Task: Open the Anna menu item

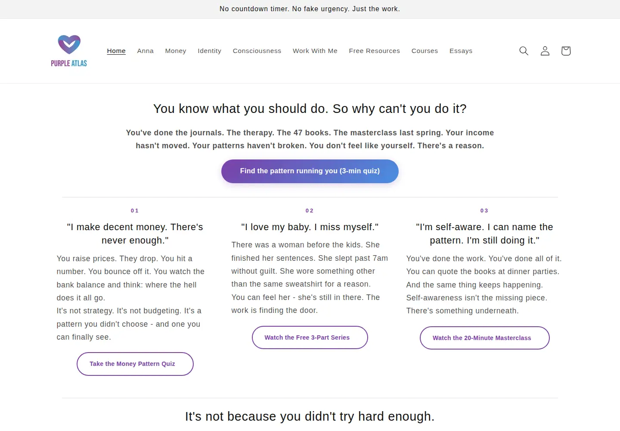Action: pyautogui.click(x=145, y=51)
